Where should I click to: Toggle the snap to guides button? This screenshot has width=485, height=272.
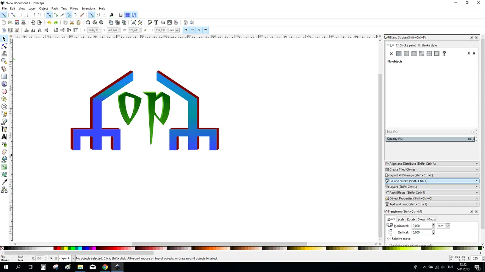[134, 15]
